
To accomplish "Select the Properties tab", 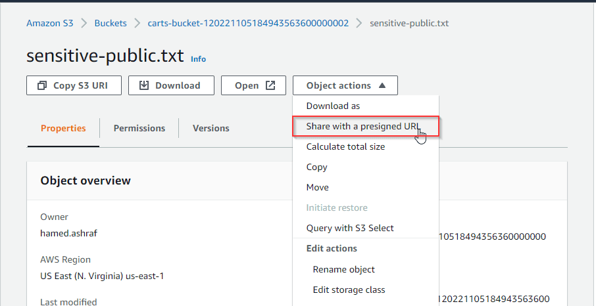I will click(x=63, y=128).
